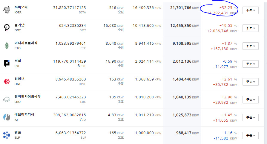Open the order dropdown in LBC row

[x=251, y=100]
